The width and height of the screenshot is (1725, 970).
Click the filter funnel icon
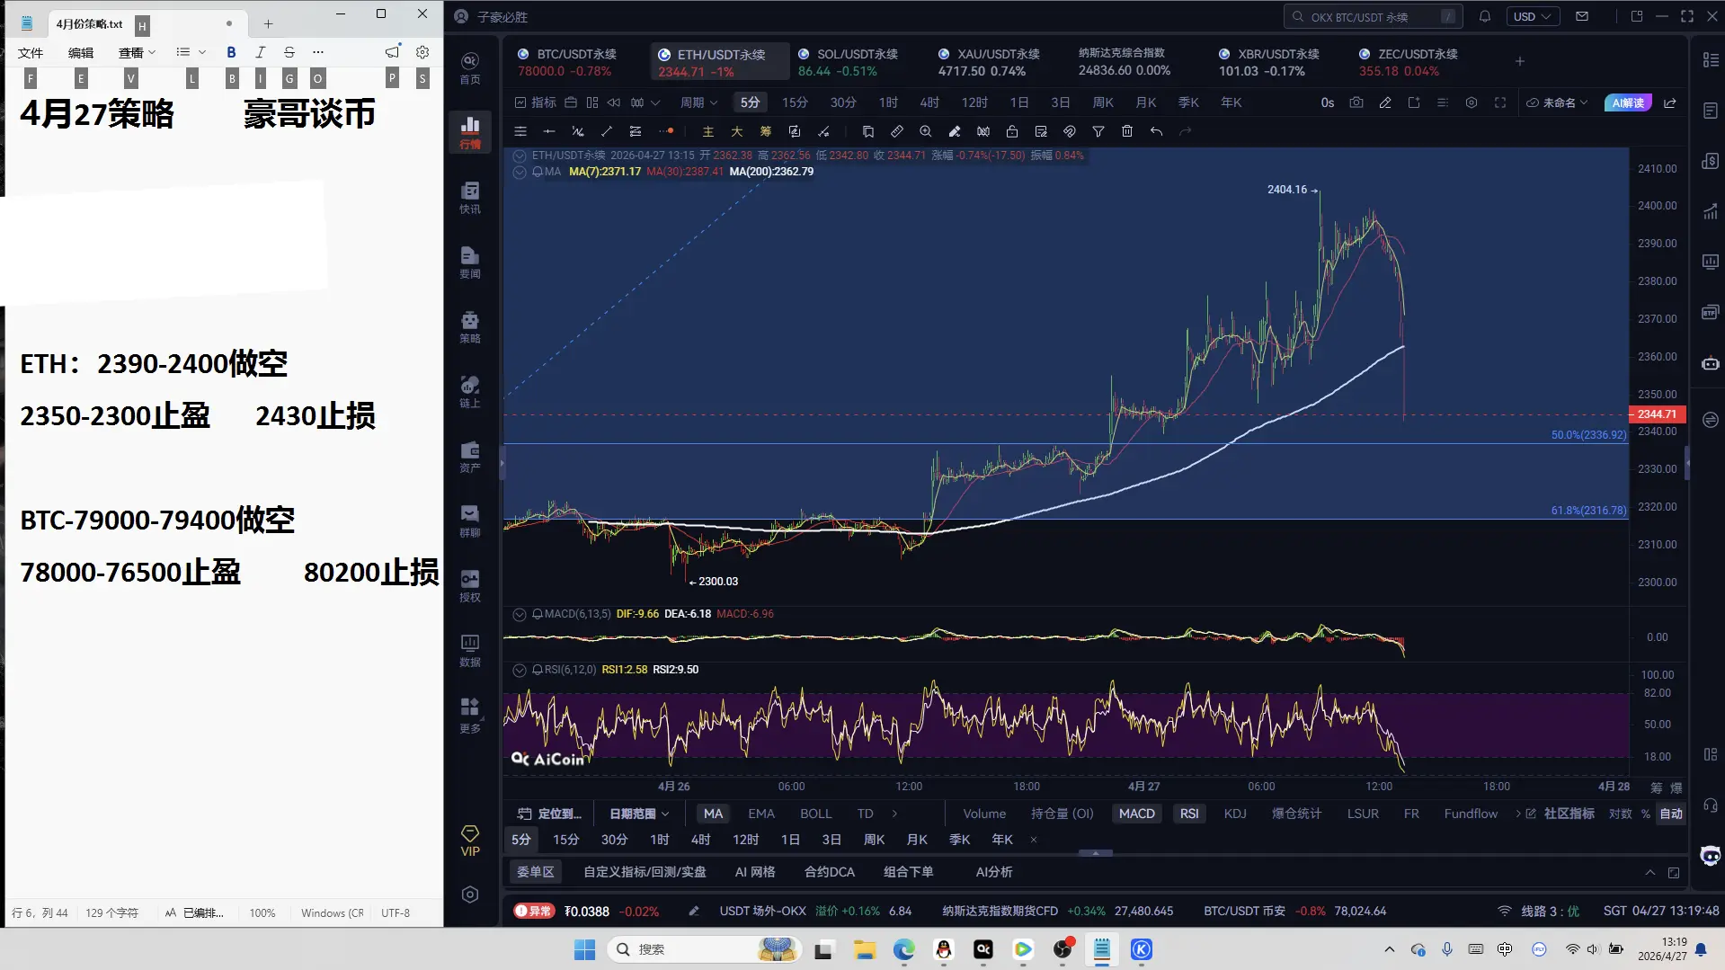(1098, 131)
